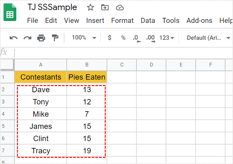Screen dimensions: 233x164
Task: Open the Insert menu
Action: [x=95, y=21]
